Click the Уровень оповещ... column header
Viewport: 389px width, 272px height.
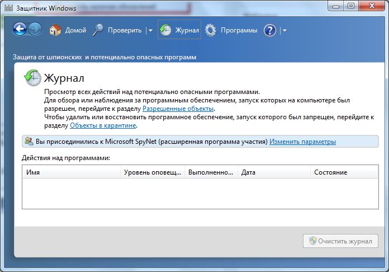[x=153, y=172]
